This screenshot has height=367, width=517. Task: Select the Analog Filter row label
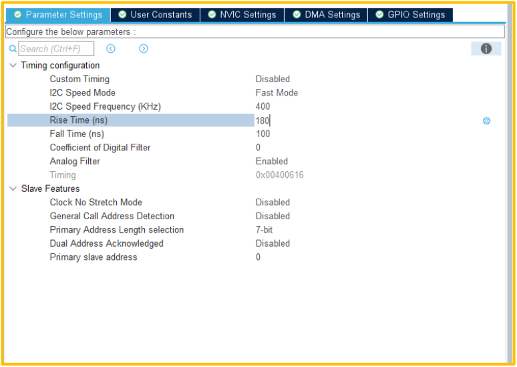(x=75, y=161)
